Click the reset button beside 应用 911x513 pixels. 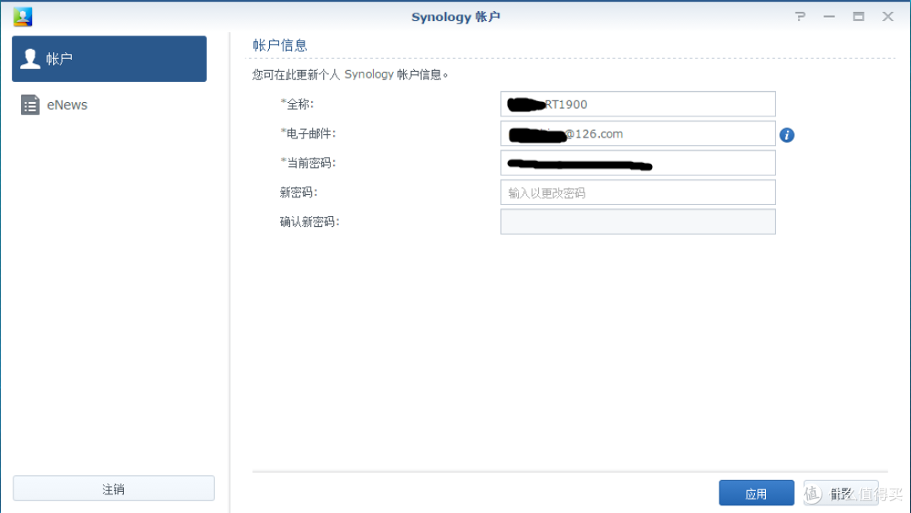pyautogui.click(x=841, y=494)
